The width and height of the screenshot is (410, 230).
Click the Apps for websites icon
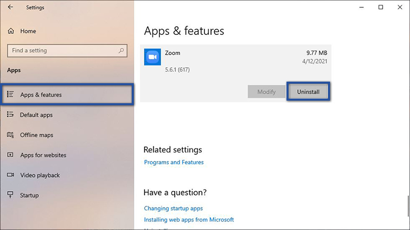[10, 155]
